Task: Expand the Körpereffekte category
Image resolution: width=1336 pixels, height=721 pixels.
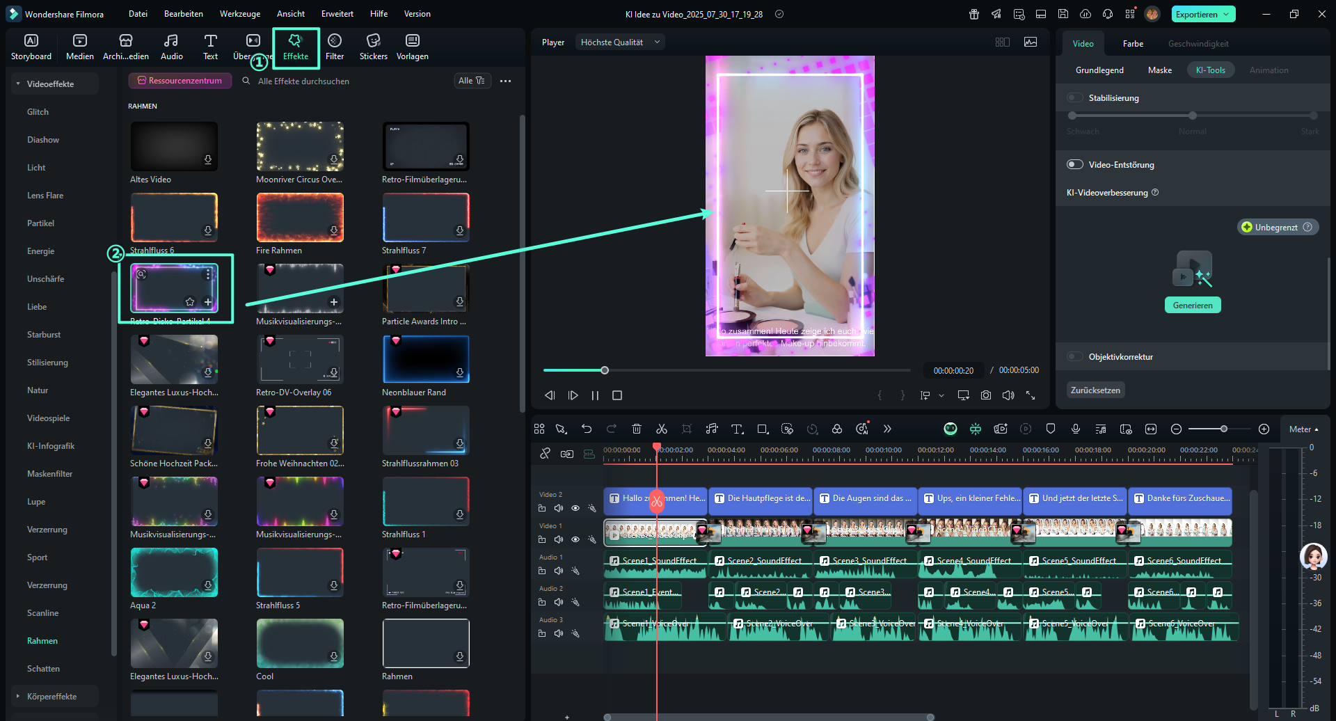Action: pos(18,697)
